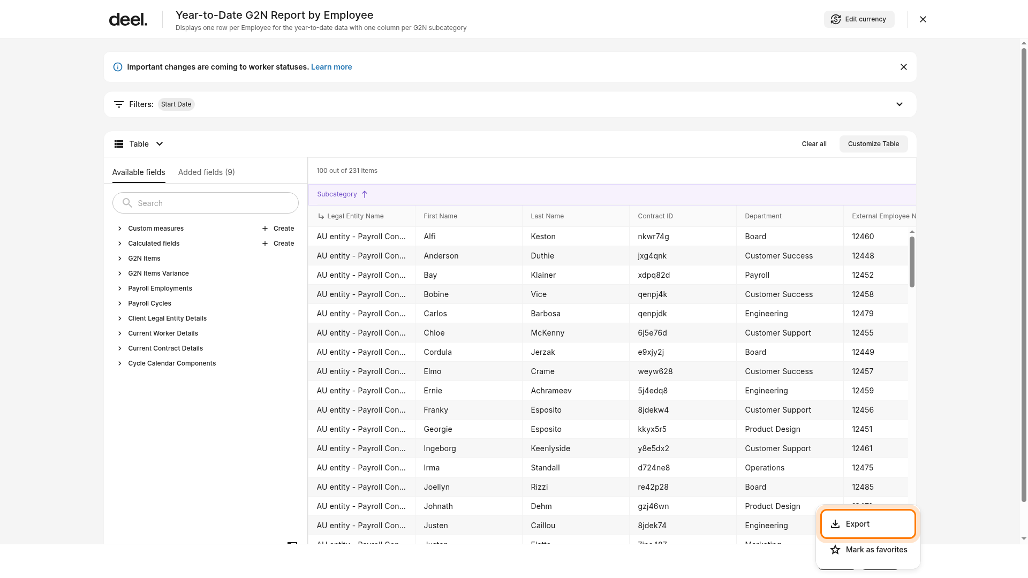Click the first name cell 'Joellyn'
This screenshot has width=1028, height=578.
click(469, 487)
